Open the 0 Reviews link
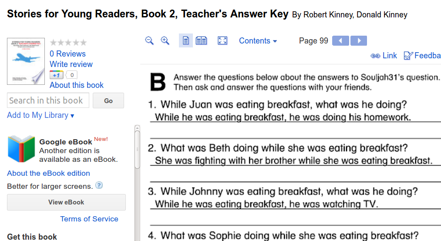This screenshot has height=241, width=441. [67, 54]
